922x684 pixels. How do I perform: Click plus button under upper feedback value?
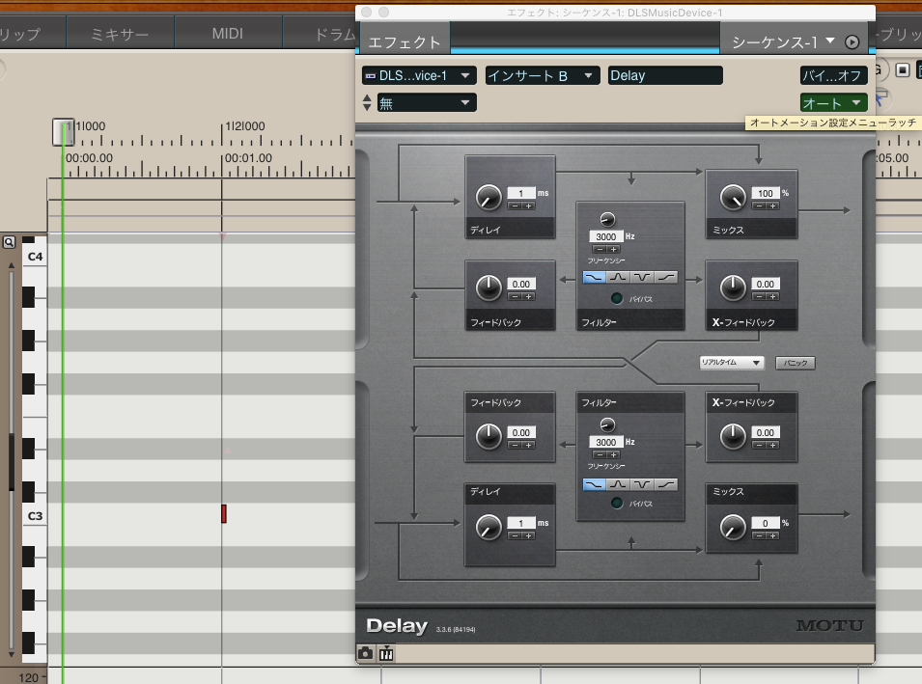point(528,297)
